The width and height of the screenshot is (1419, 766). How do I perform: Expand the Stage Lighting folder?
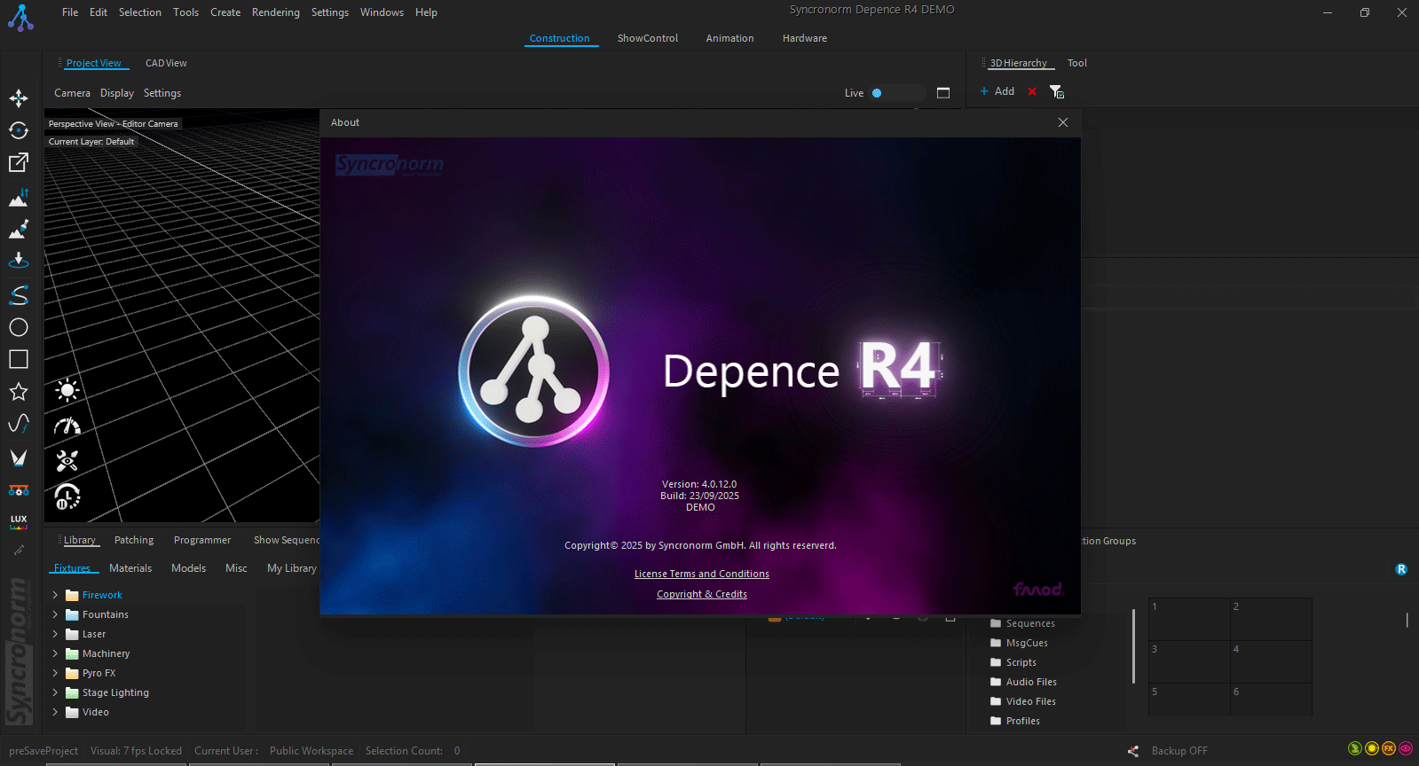(x=55, y=692)
